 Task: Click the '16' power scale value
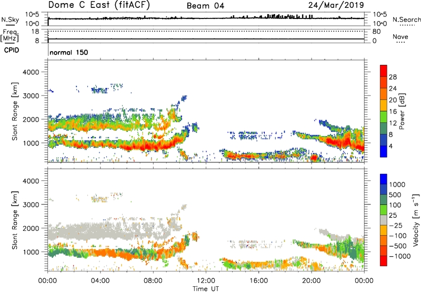tap(393, 112)
